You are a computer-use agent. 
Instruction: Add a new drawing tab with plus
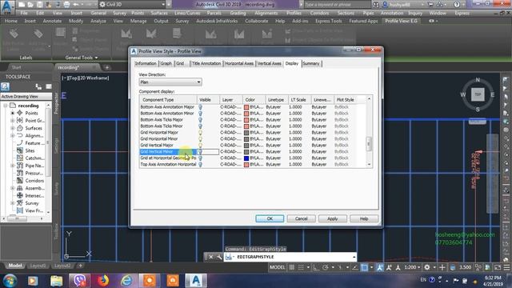pos(106,67)
